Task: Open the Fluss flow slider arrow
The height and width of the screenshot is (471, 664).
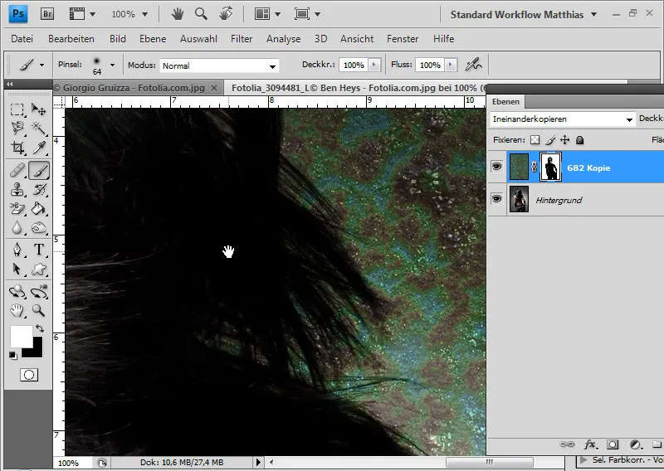Action: click(451, 65)
